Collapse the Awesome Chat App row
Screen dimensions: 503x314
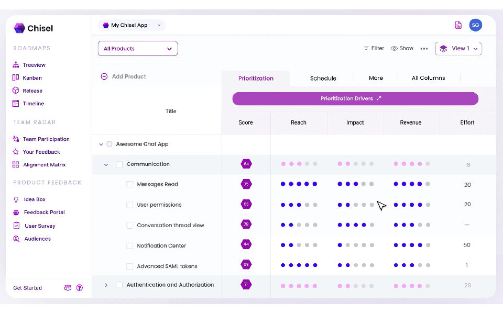pyautogui.click(x=101, y=144)
